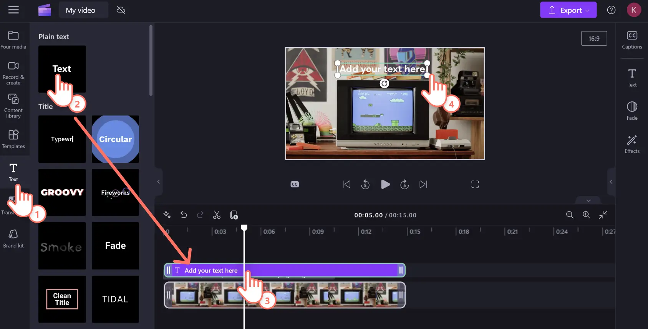Change the 16:9 aspect ratio
Viewport: 648px width, 329px height.
pyautogui.click(x=594, y=38)
